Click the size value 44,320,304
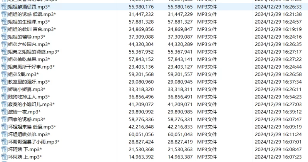This screenshot has width=308, height=162. pos(141,44)
